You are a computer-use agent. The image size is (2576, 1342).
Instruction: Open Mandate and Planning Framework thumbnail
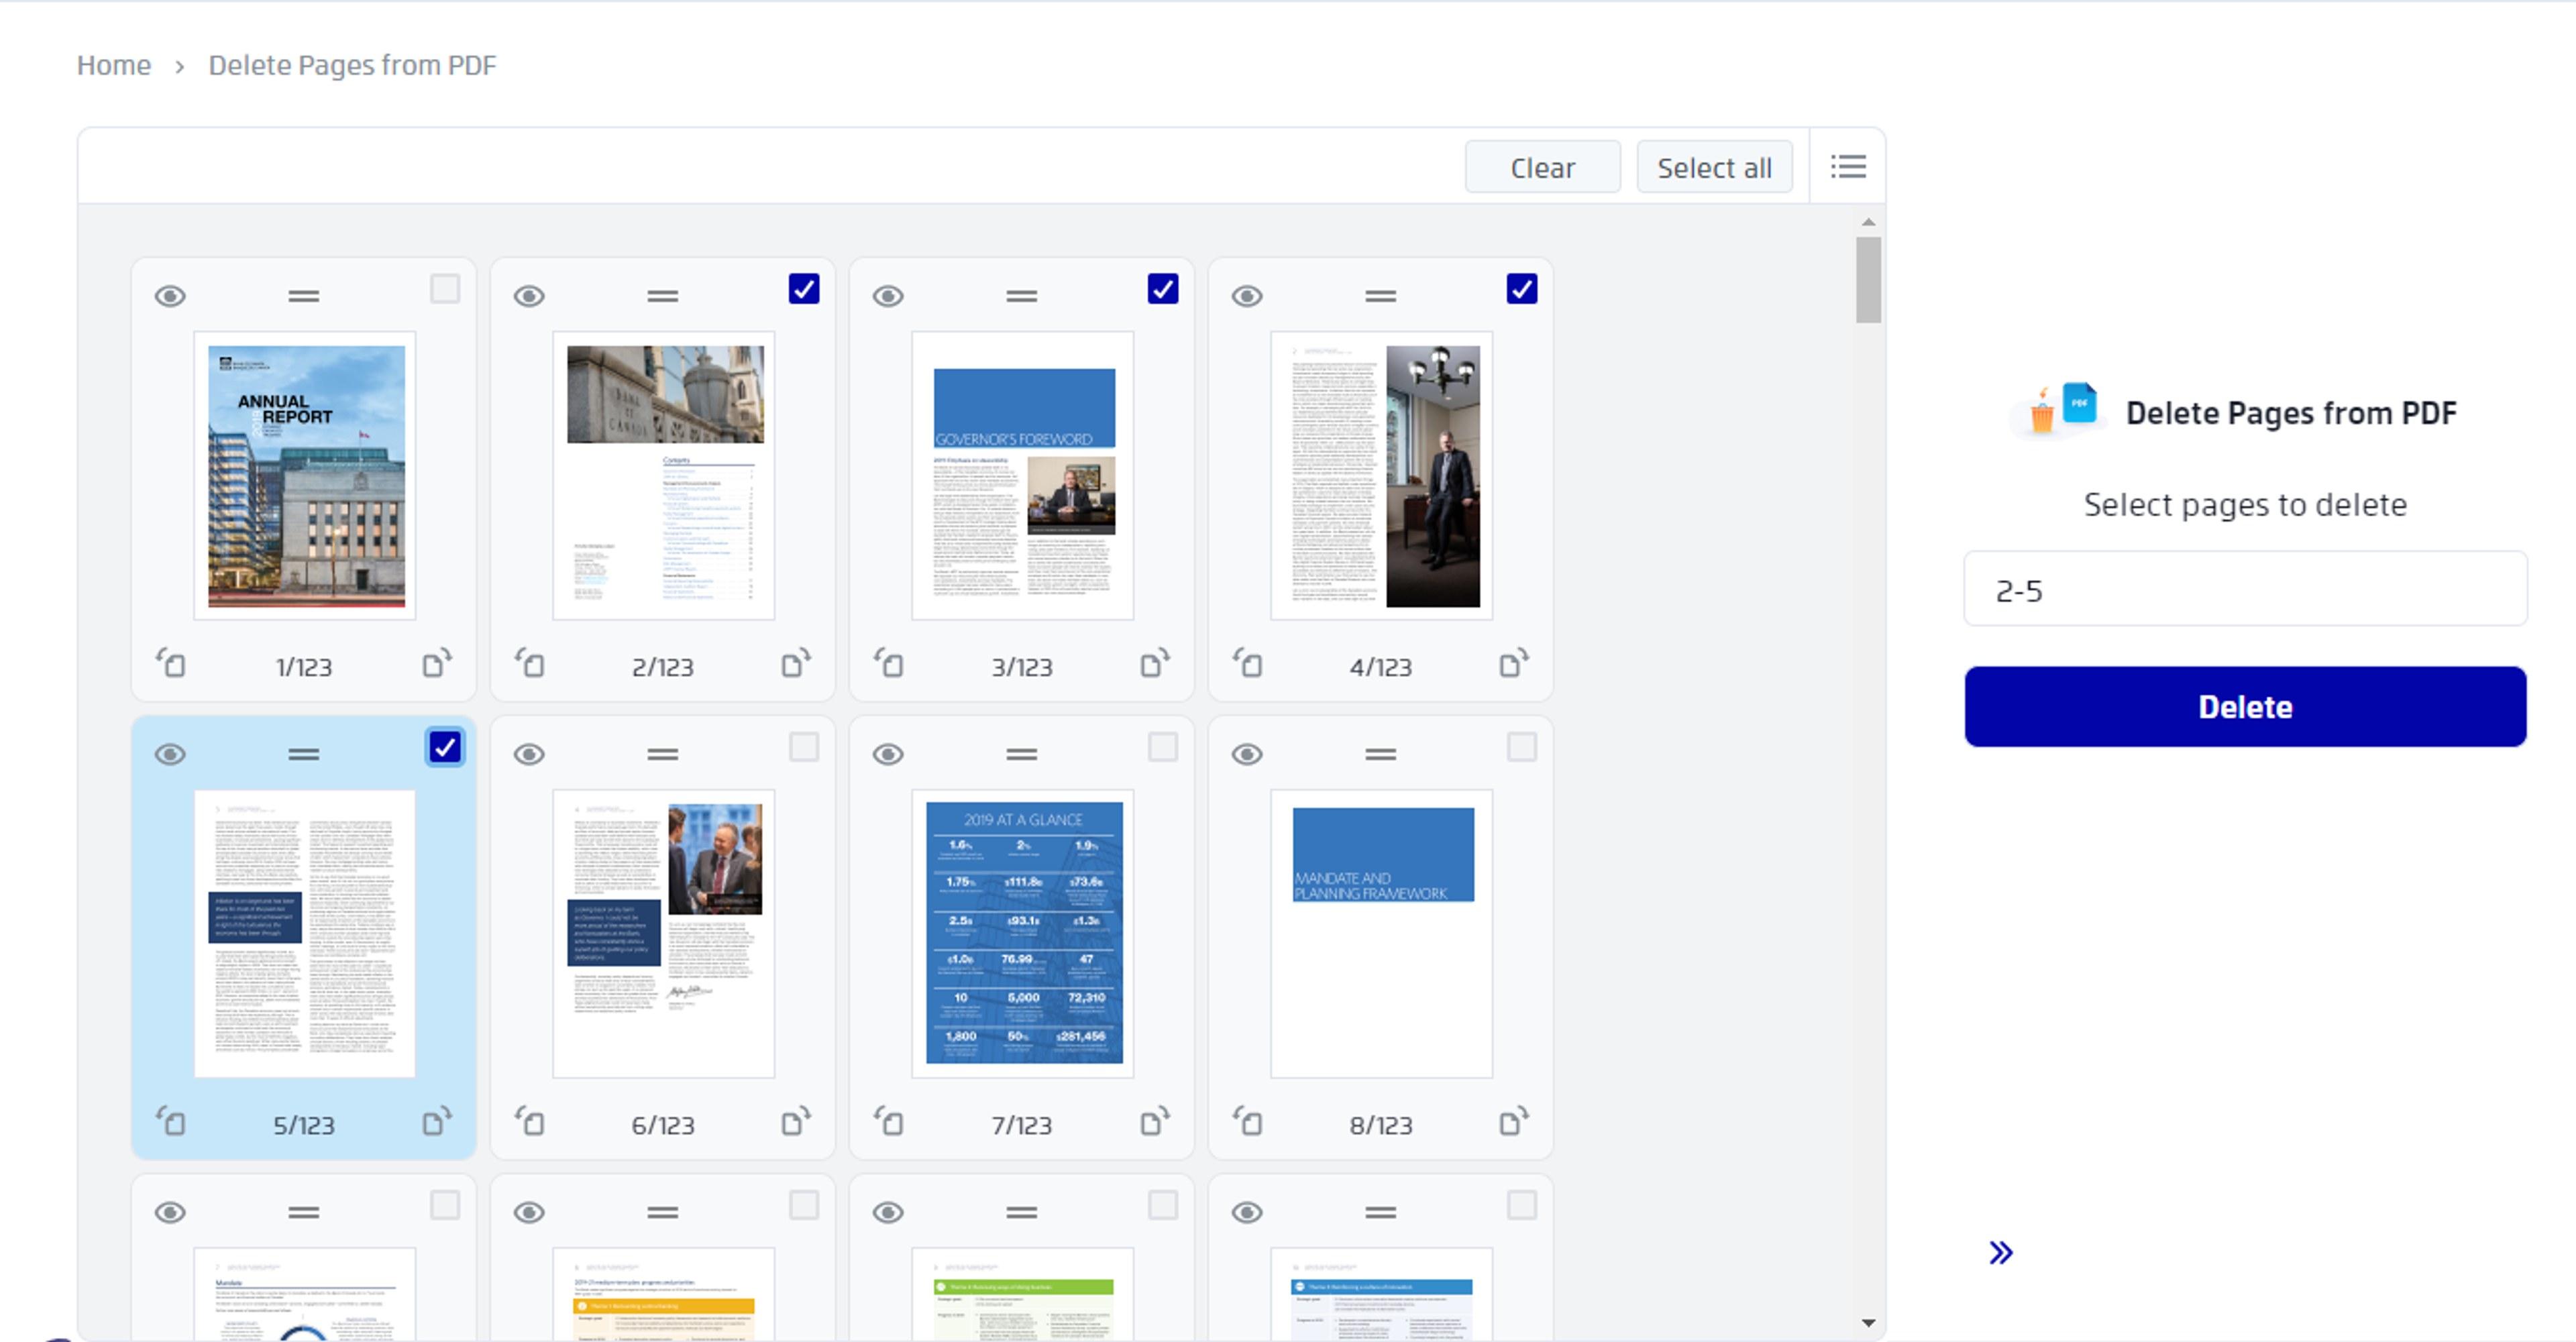pos(1382,934)
